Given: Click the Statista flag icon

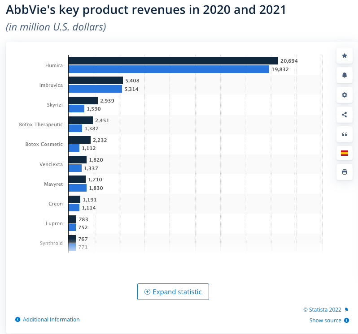Looking at the screenshot, I should coord(346,310).
